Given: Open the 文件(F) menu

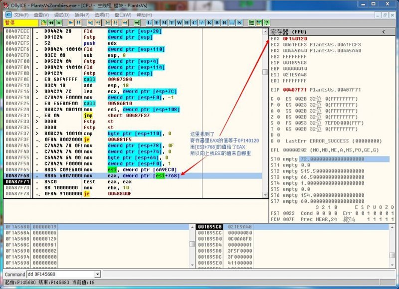Looking at the screenshot, I should coord(21,15).
